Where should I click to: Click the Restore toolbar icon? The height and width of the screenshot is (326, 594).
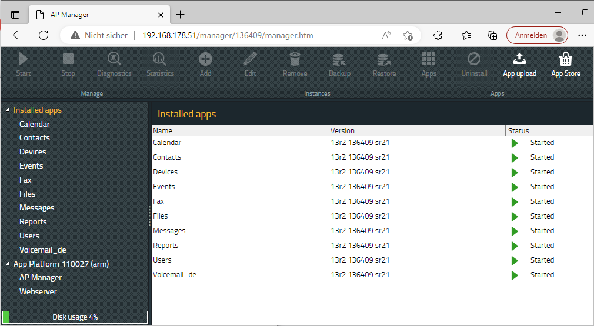(384, 59)
